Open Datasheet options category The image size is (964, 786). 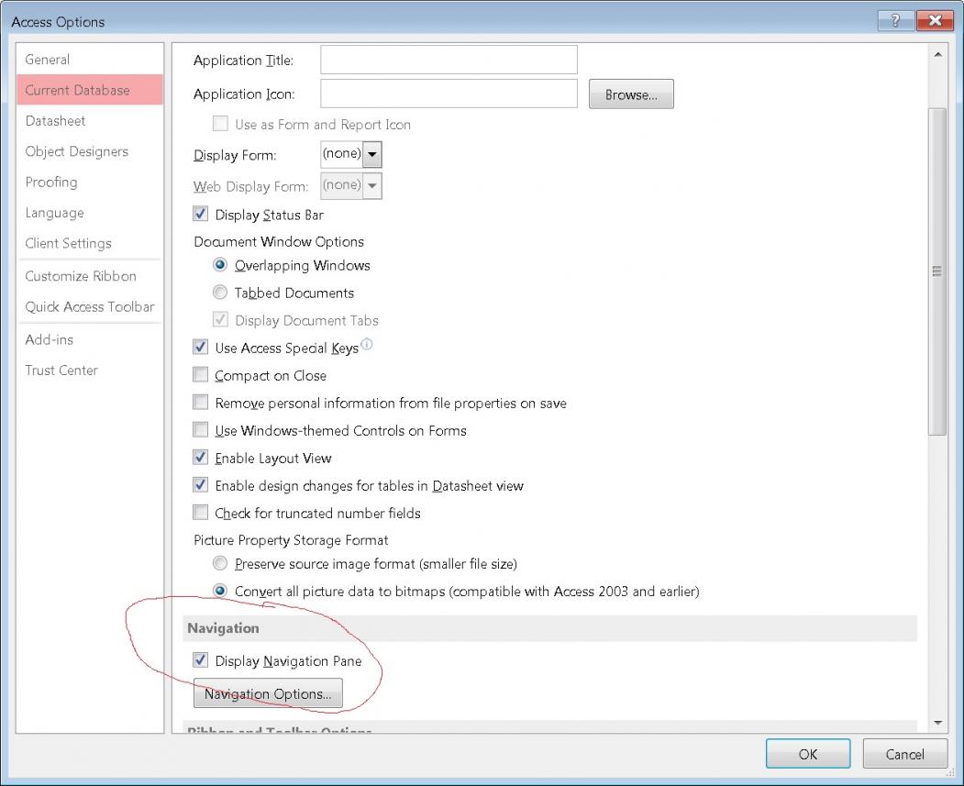pos(90,120)
